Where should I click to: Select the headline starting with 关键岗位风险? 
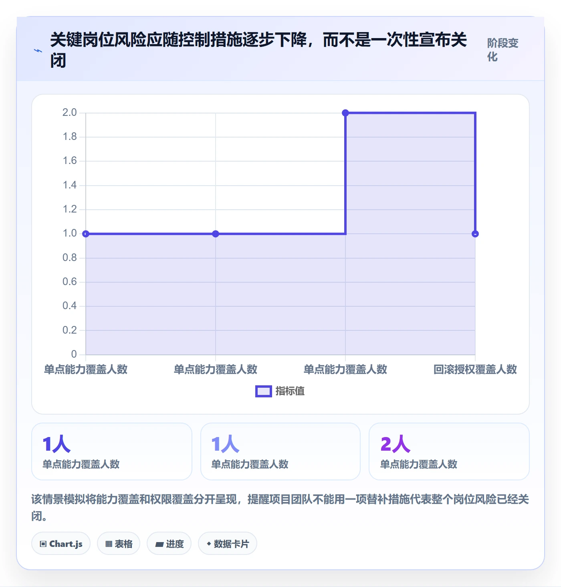(258, 50)
